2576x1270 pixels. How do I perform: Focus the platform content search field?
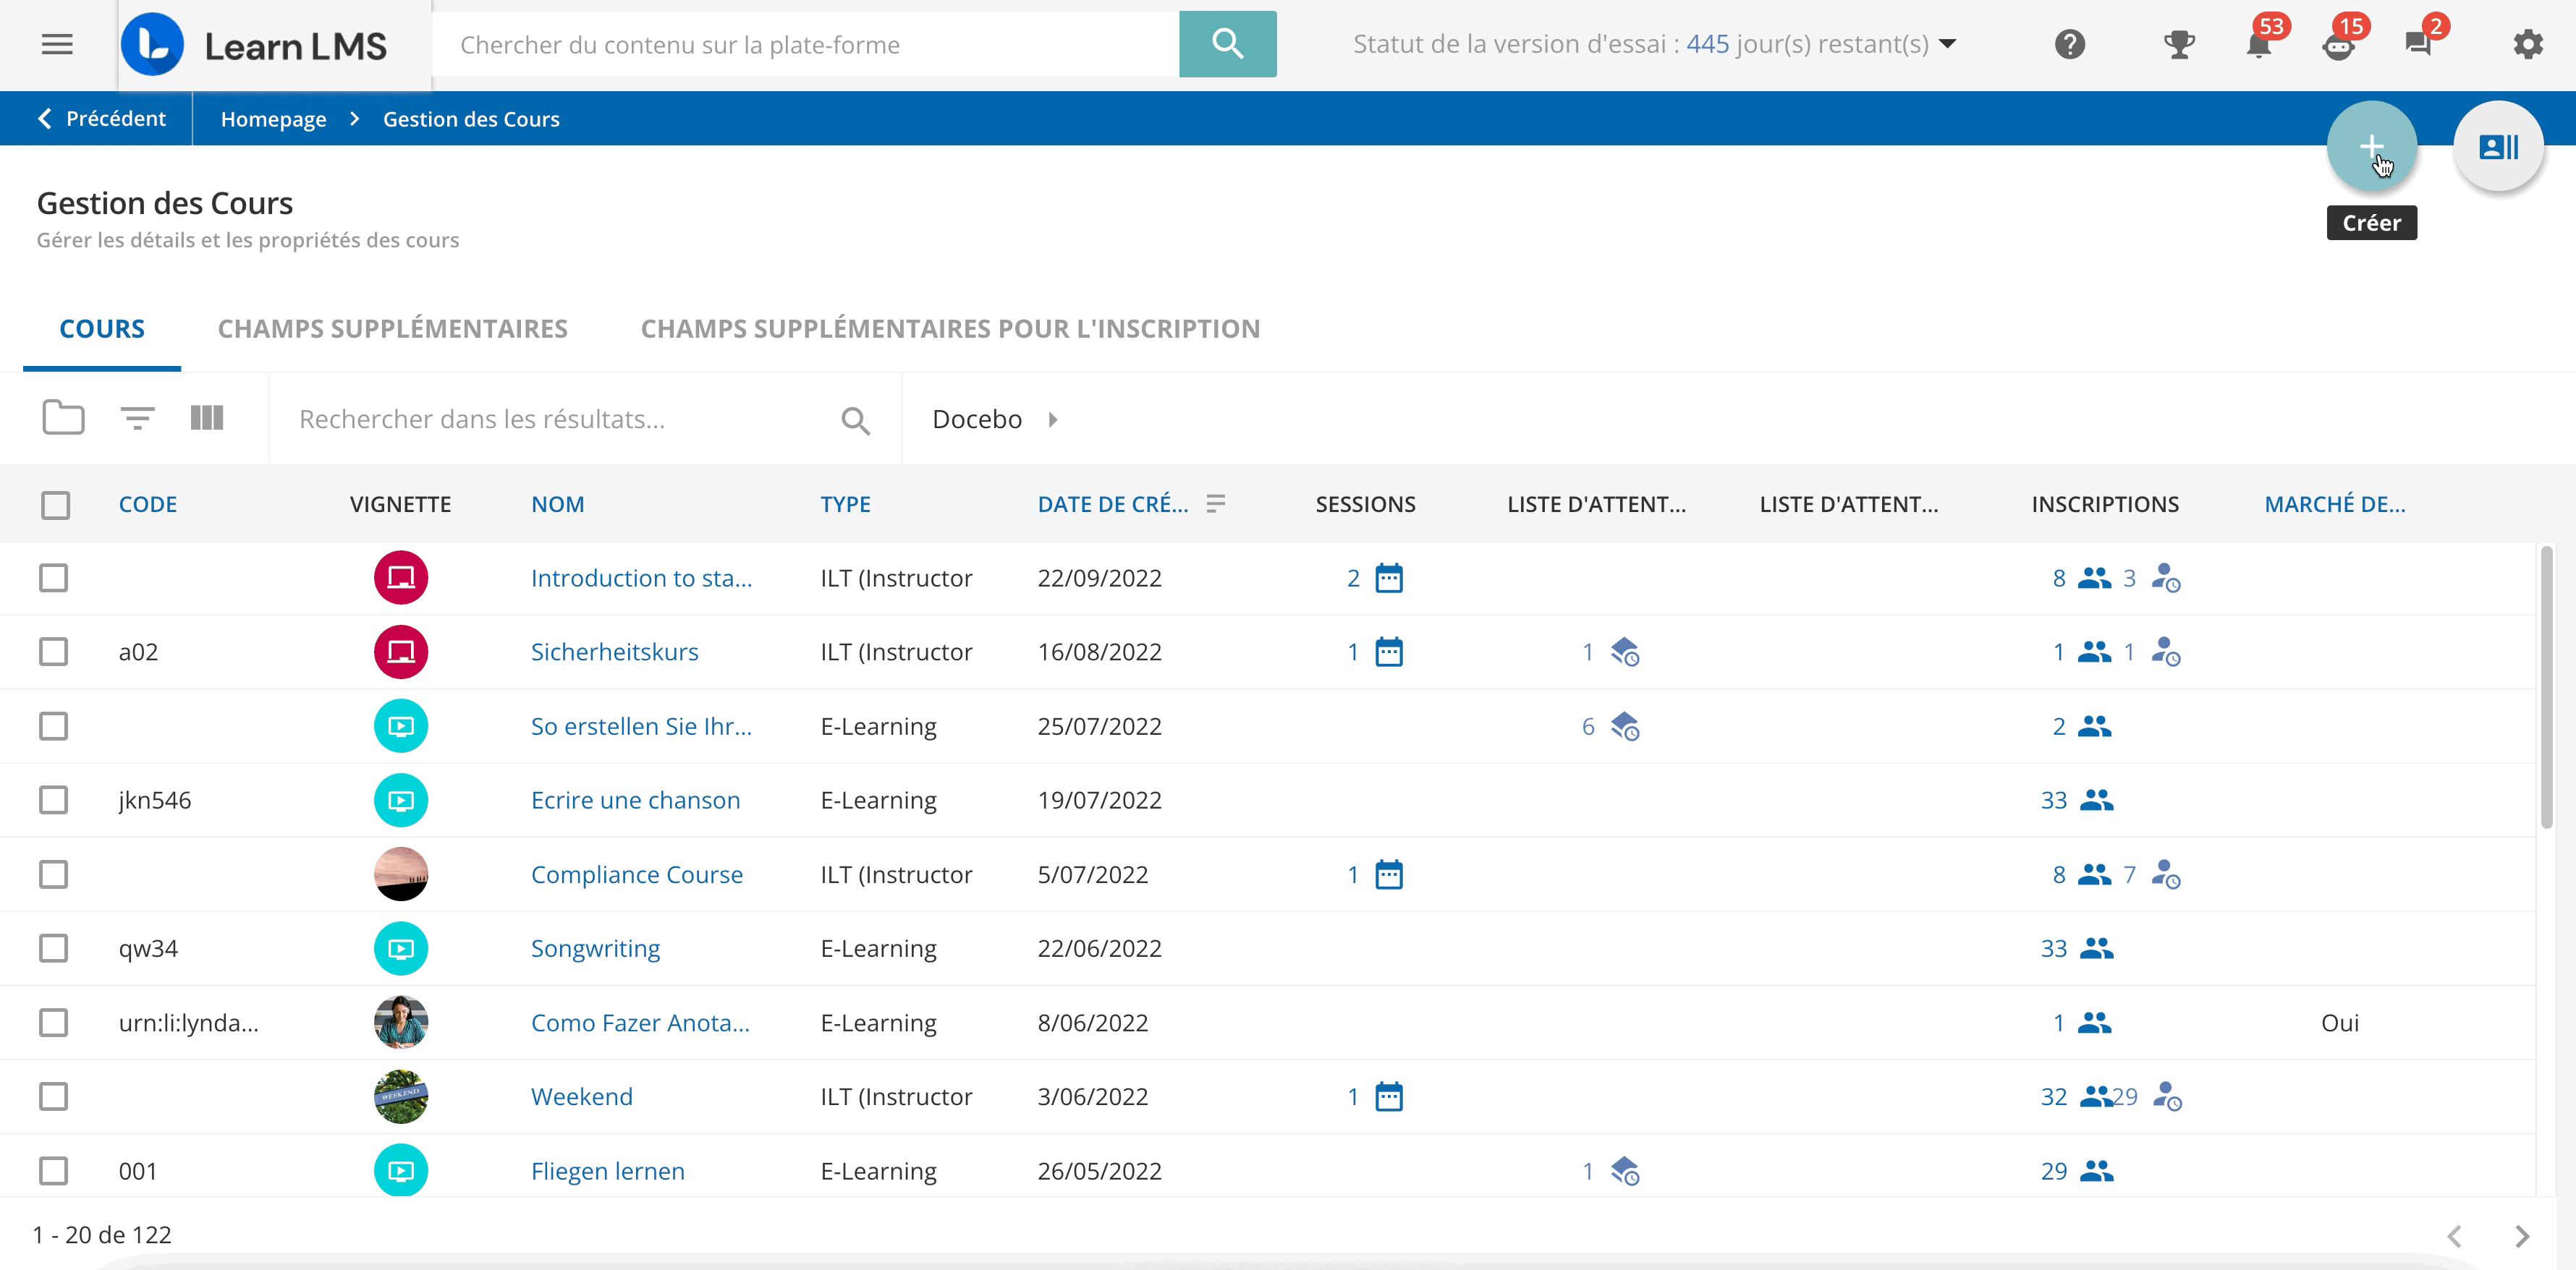pyautogui.click(x=806, y=44)
